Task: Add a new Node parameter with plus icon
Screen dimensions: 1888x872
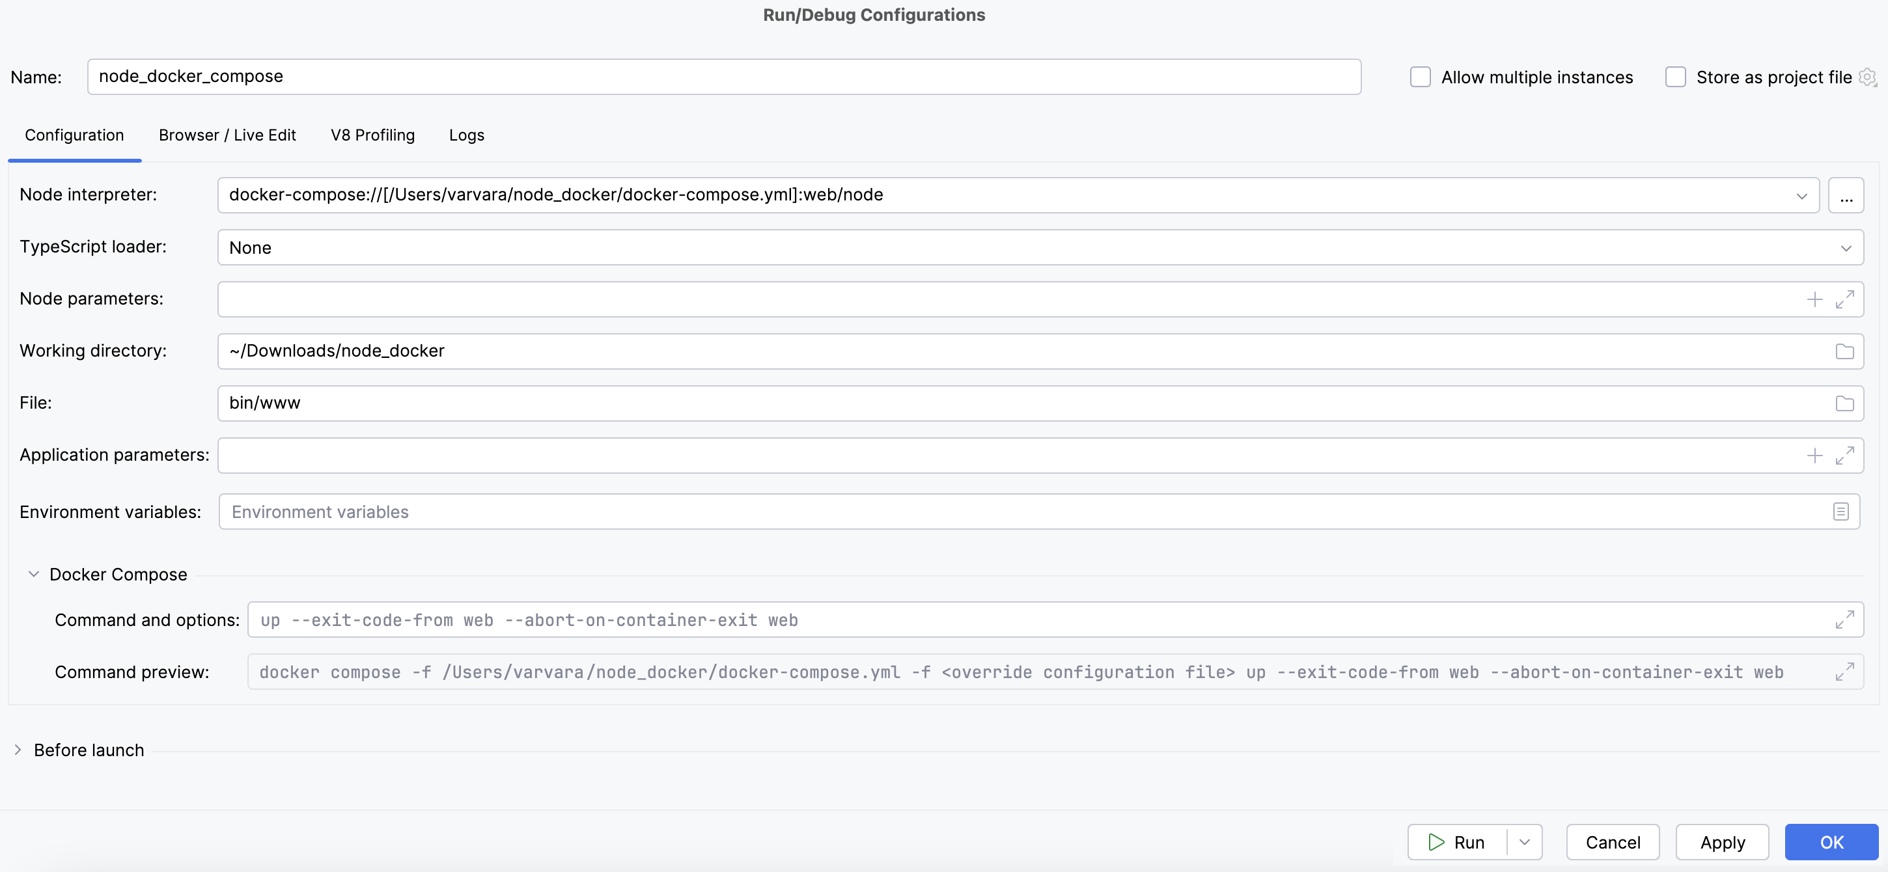Action: pyautogui.click(x=1814, y=299)
